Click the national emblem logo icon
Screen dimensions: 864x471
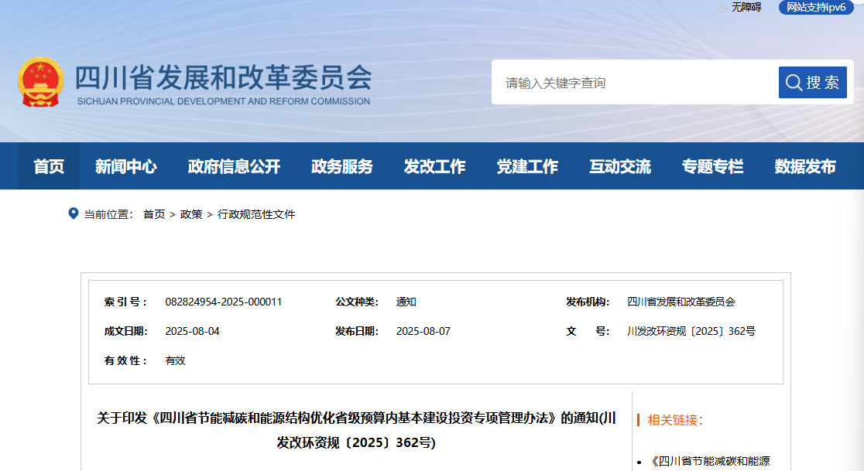coord(41,82)
